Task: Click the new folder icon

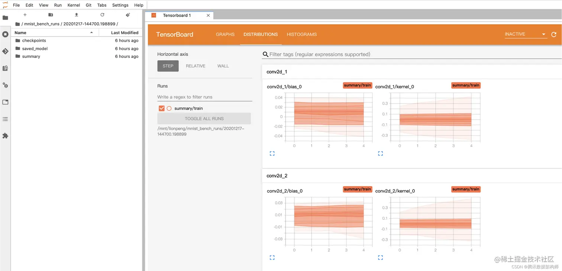Action: click(x=51, y=15)
